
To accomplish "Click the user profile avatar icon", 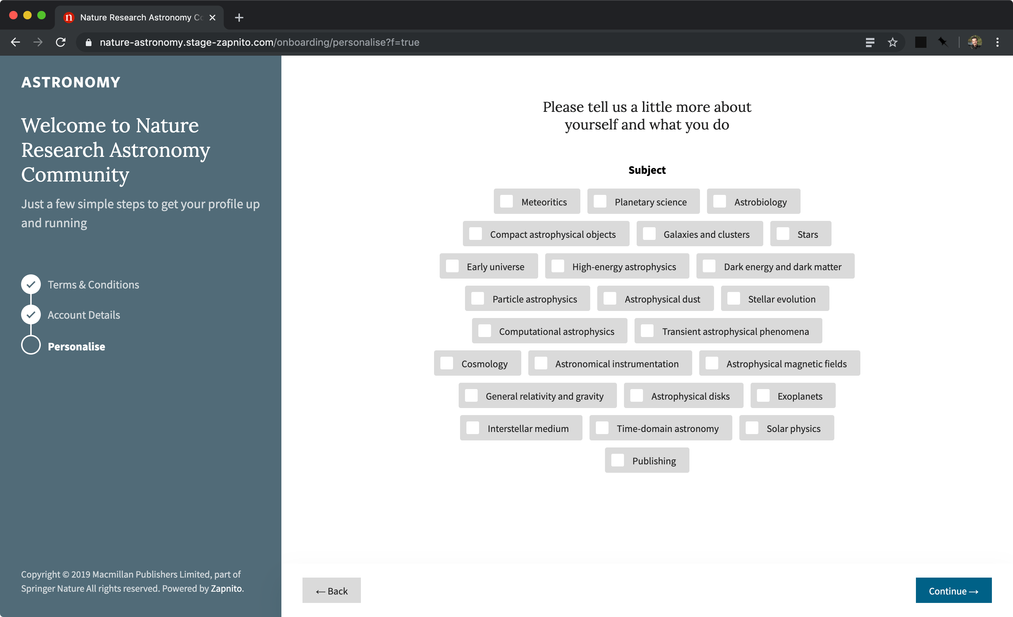I will point(975,42).
